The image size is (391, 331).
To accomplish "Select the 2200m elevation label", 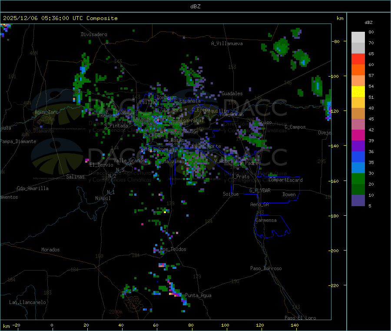I will coord(116,312).
